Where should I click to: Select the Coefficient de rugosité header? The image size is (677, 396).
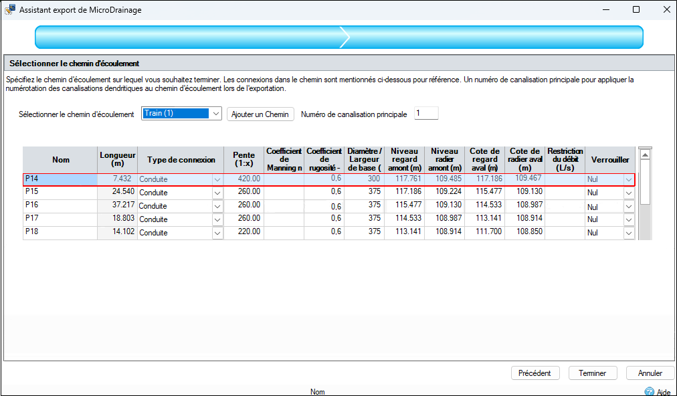pyautogui.click(x=324, y=160)
